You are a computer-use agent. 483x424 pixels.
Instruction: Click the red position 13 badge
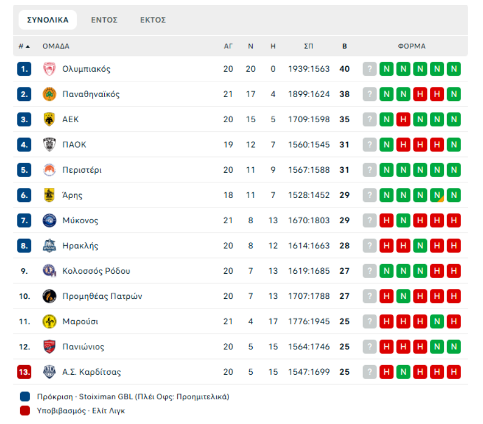[x=24, y=372]
